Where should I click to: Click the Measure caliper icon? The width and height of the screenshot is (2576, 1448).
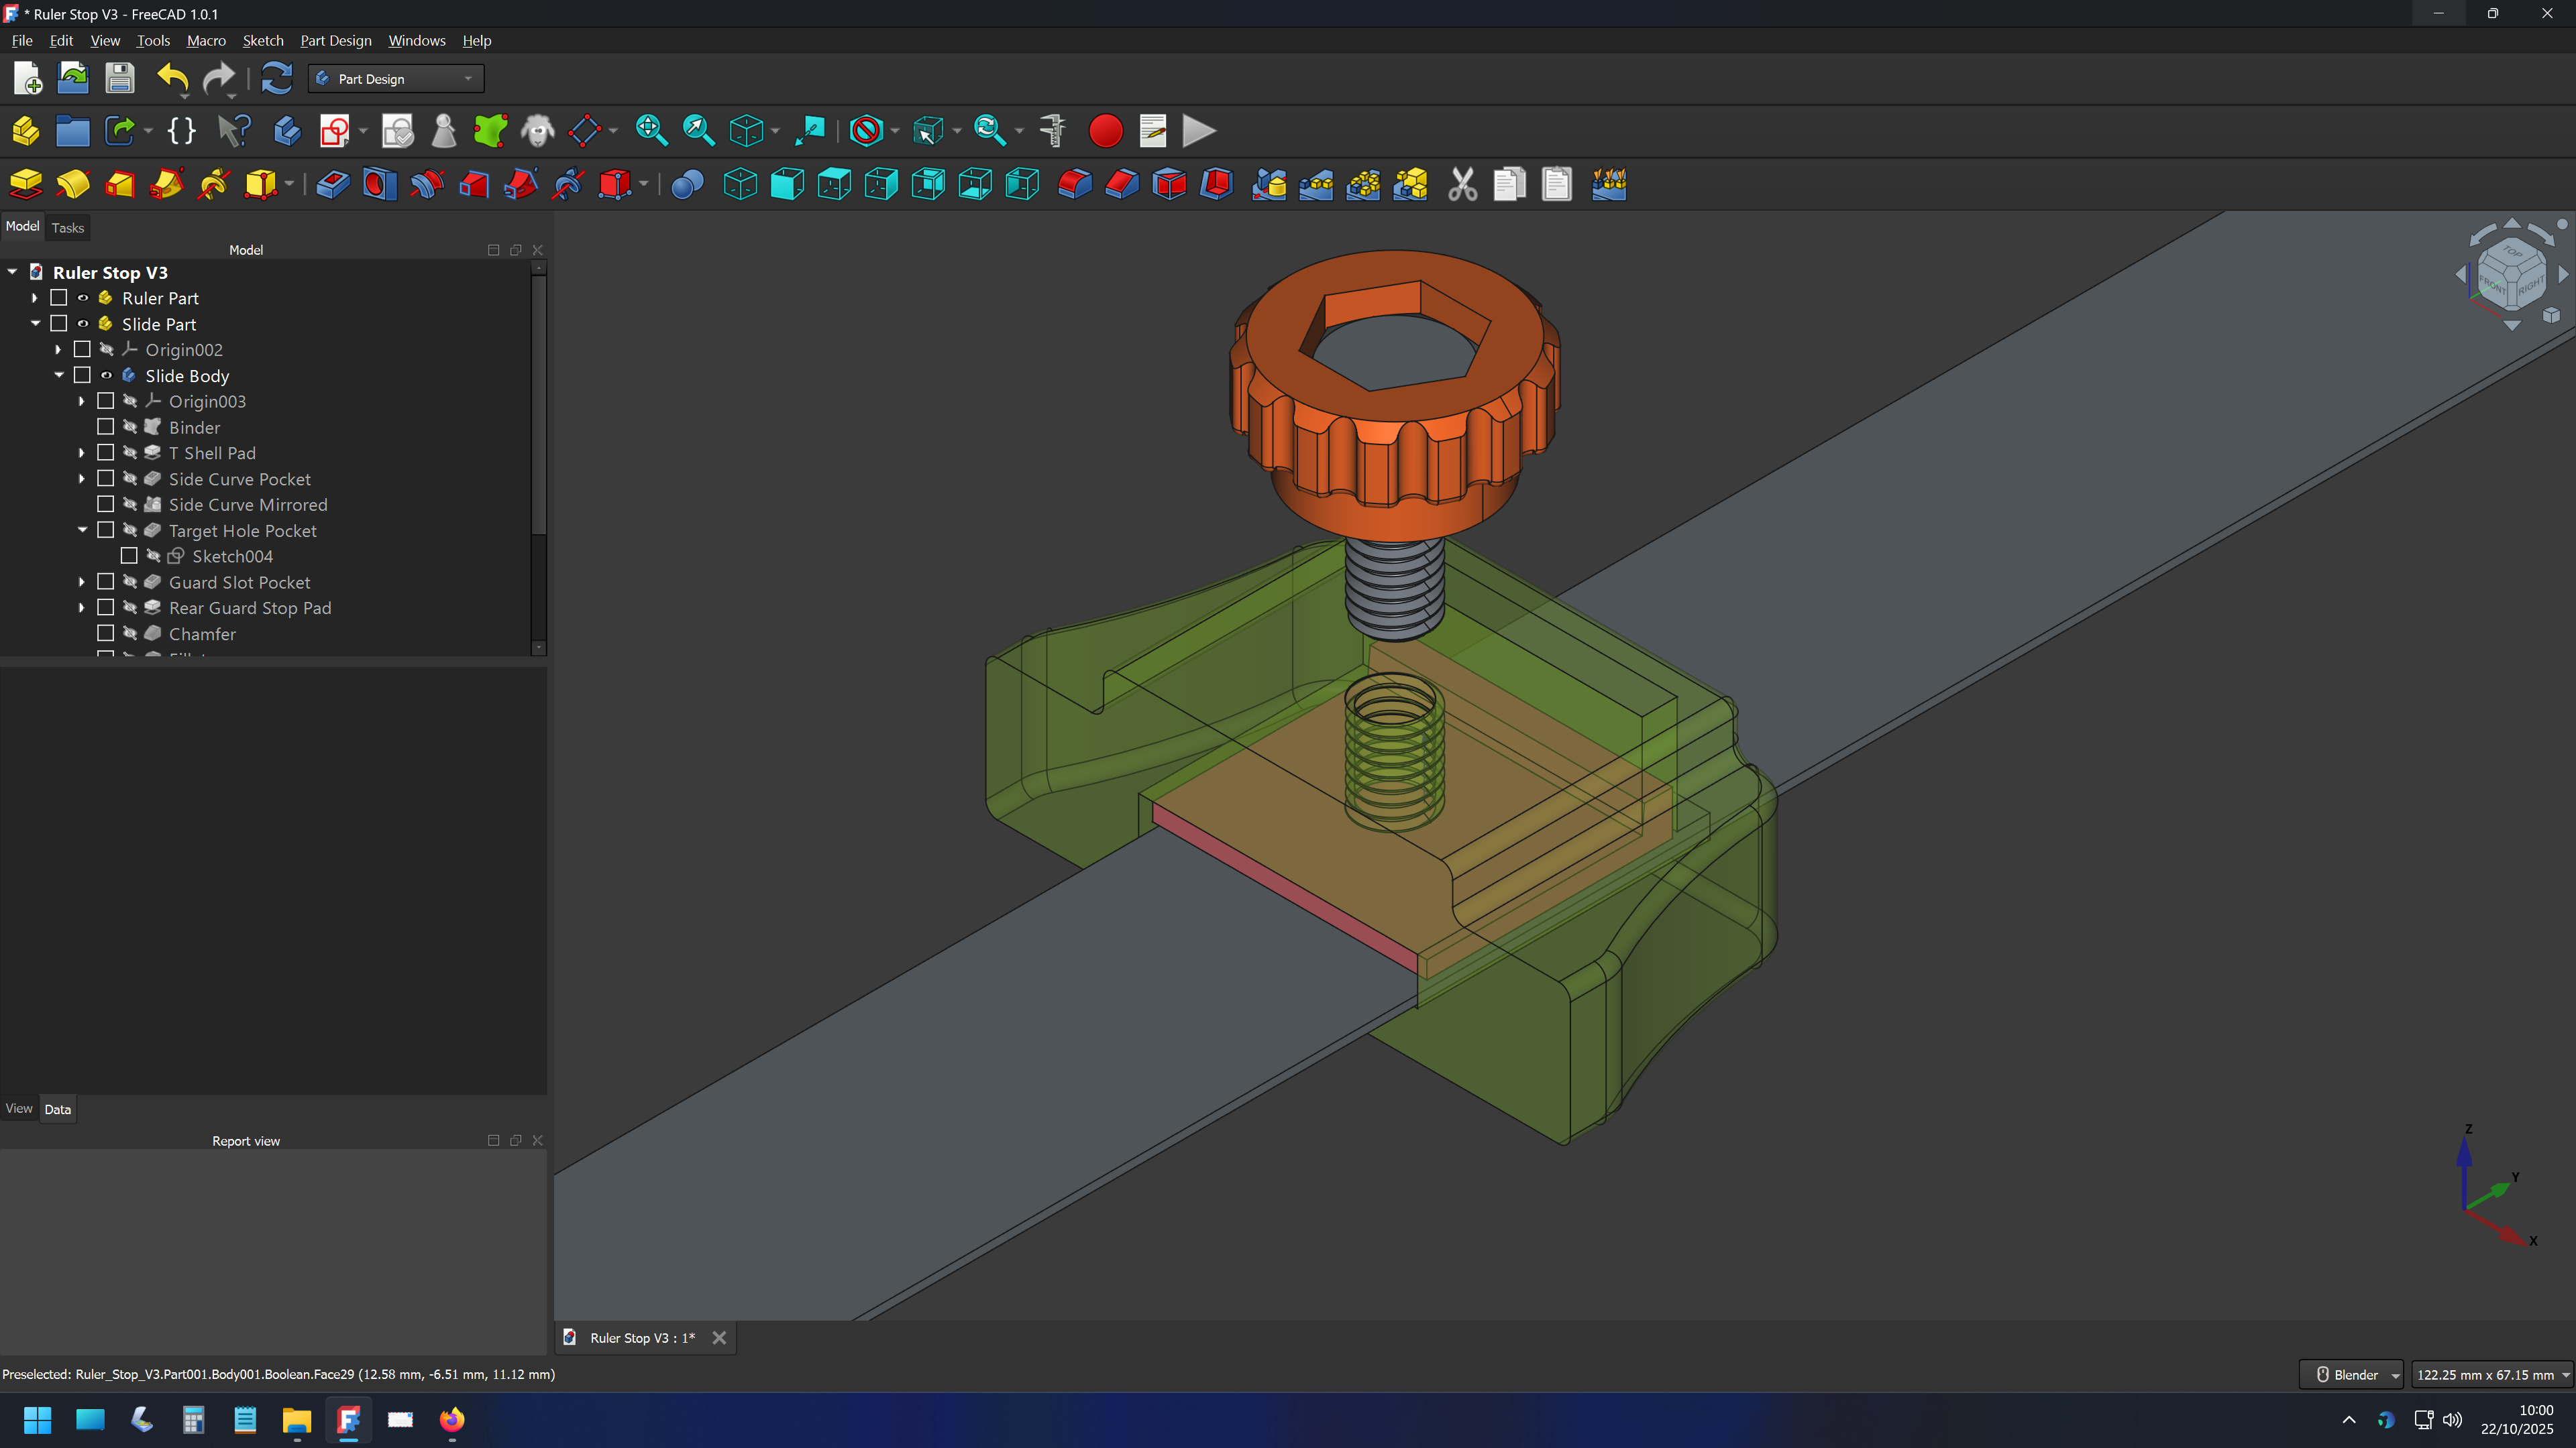1052,131
